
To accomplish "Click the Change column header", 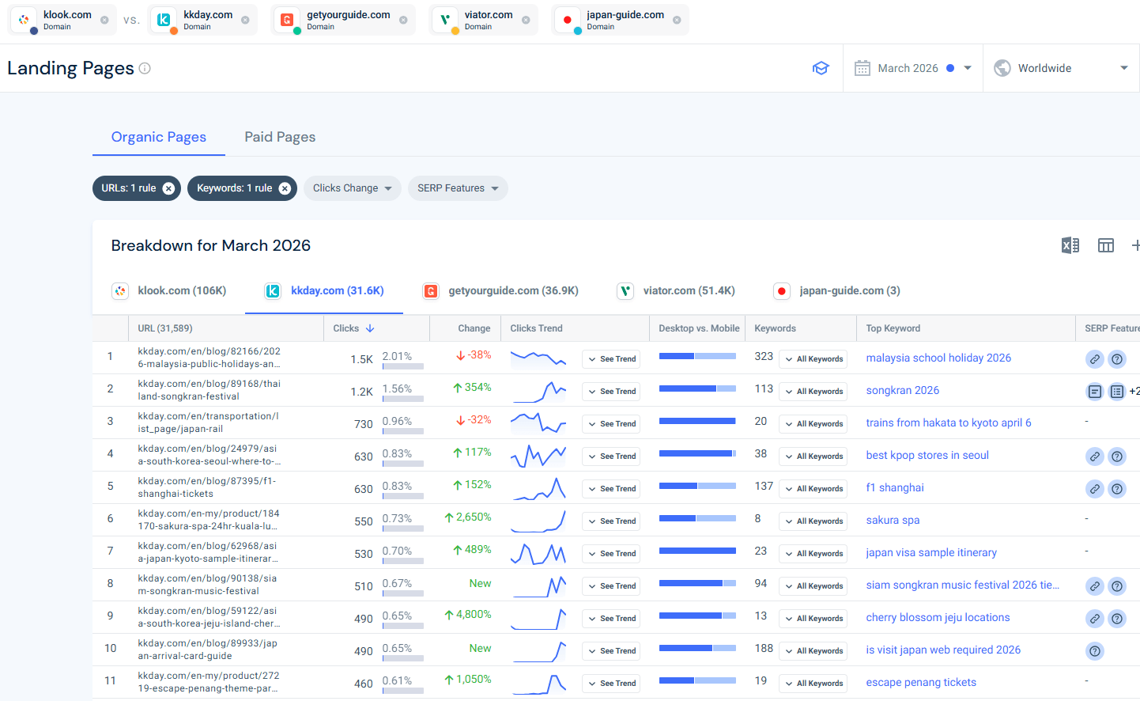I will point(474,328).
